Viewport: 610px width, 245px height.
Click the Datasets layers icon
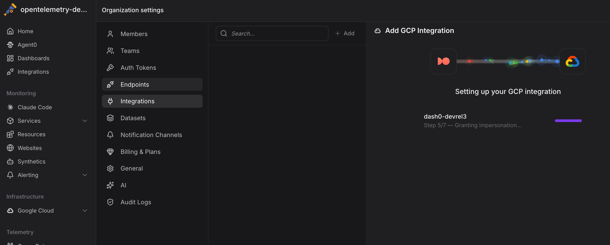click(110, 118)
